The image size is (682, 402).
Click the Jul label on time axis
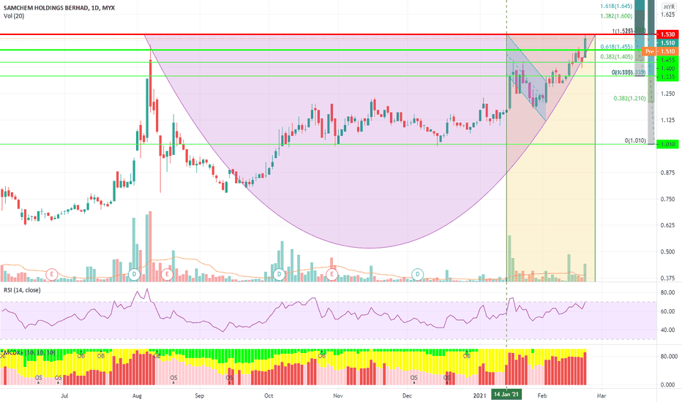[64, 396]
